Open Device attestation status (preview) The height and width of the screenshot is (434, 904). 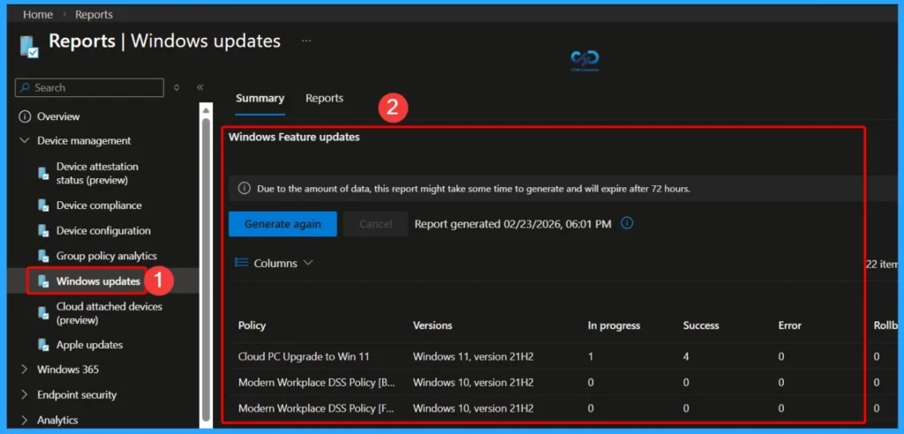97,174
